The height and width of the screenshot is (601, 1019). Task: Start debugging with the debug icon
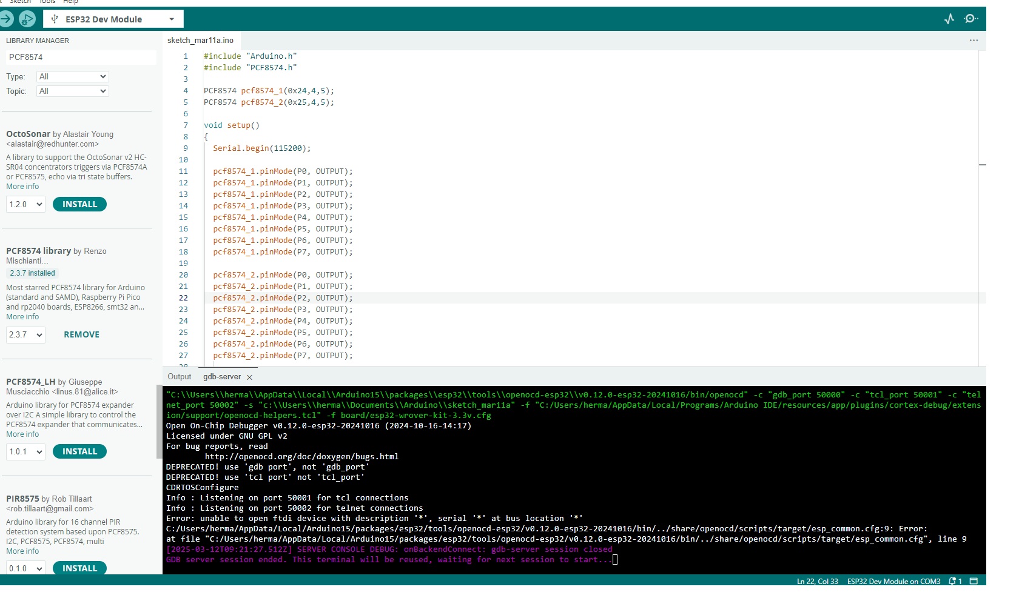(27, 19)
